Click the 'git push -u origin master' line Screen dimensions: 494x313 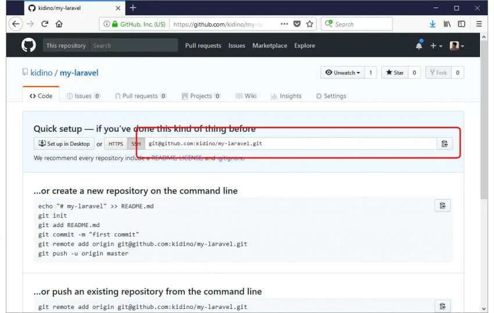(x=83, y=254)
